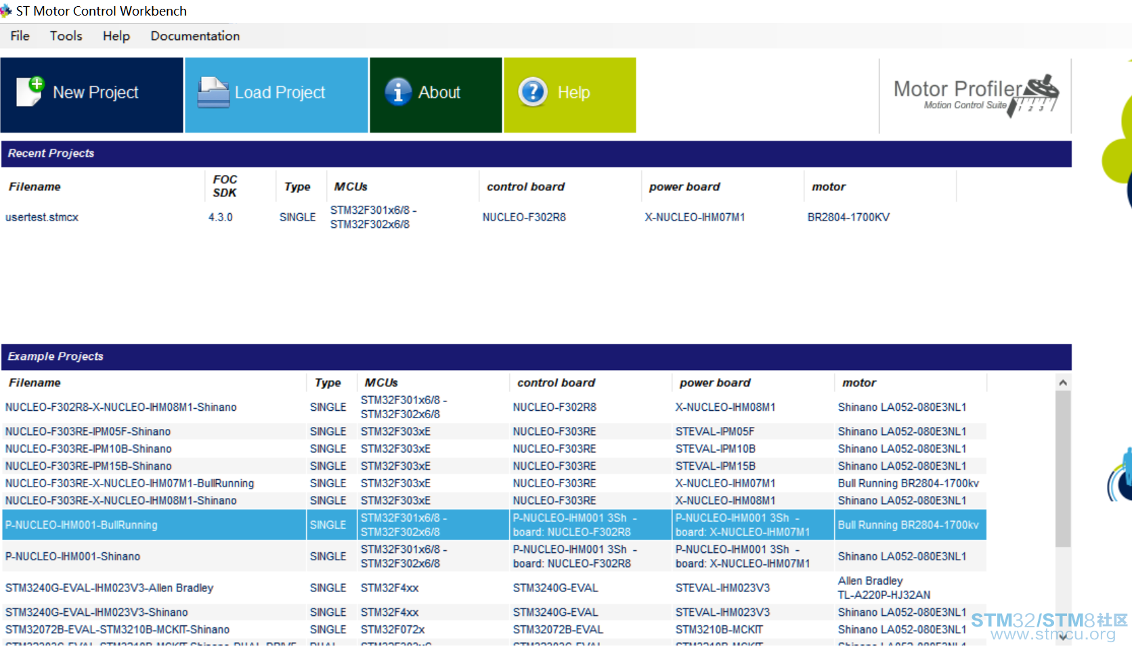
Task: Click the blue About info icon
Action: pos(398,91)
